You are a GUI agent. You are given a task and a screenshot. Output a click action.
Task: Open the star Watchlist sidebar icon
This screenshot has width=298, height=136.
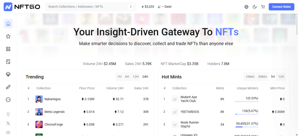coord(8,36)
